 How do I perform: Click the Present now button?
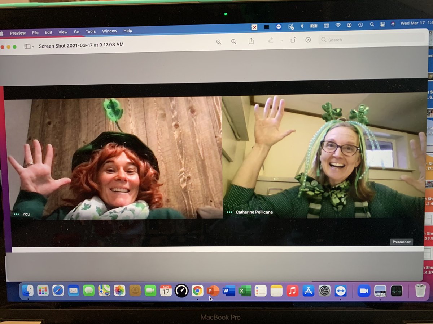tap(401, 242)
